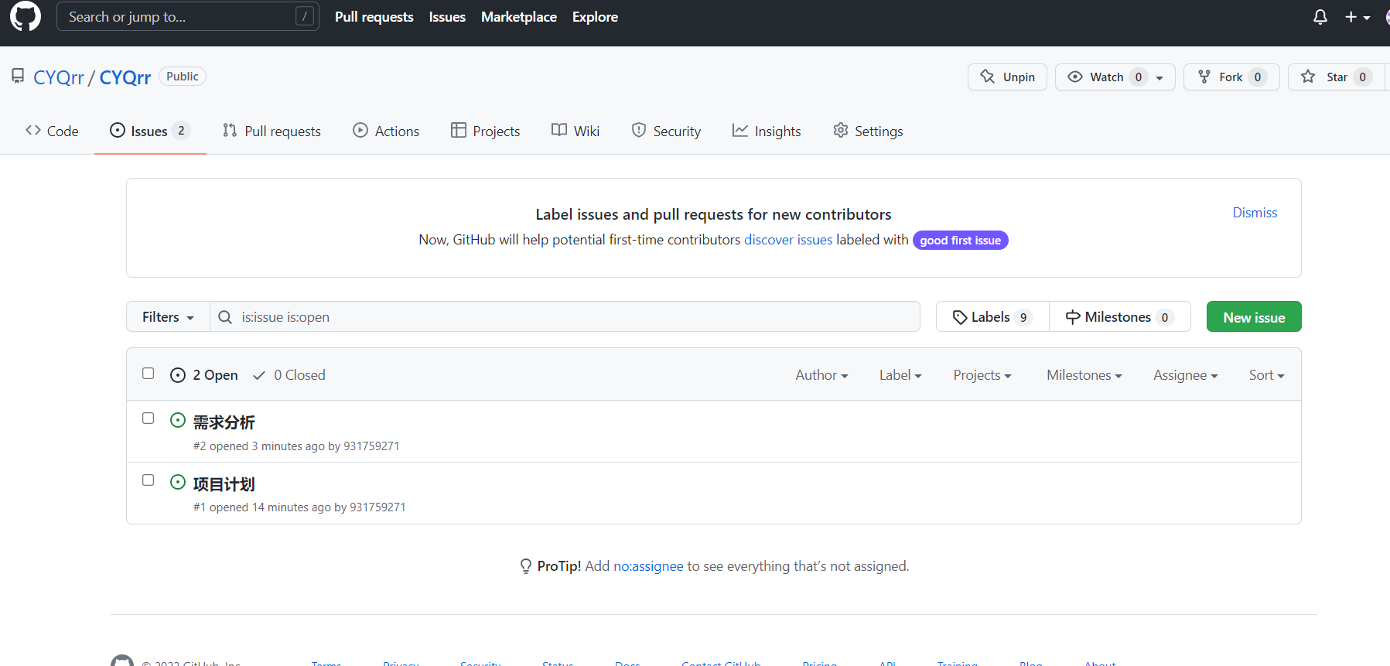Switch to the Actions tab
Viewport: 1390px width, 666px height.
pos(386,131)
